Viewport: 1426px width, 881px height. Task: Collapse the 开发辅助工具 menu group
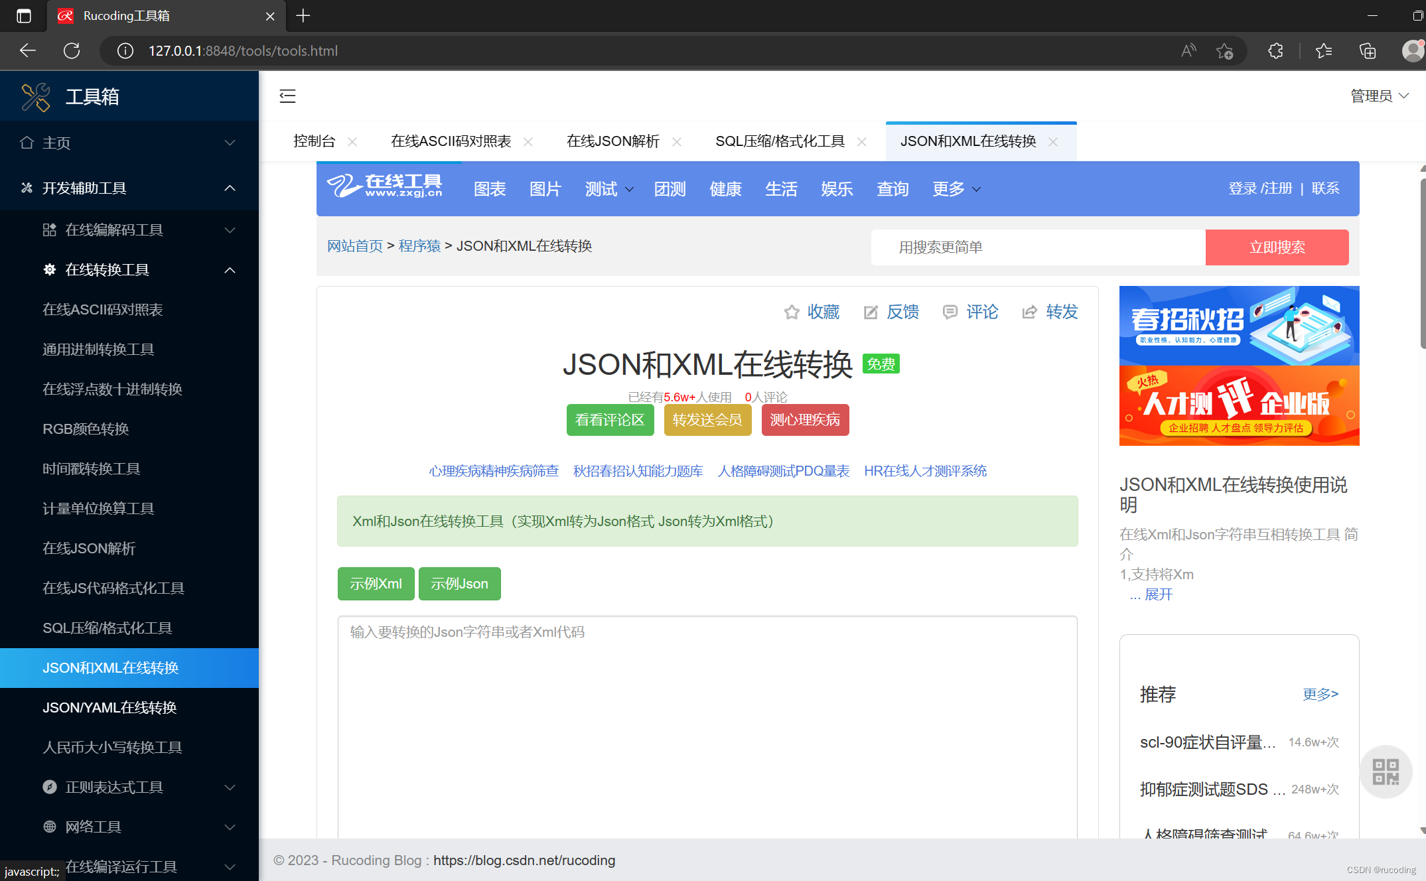(x=230, y=188)
